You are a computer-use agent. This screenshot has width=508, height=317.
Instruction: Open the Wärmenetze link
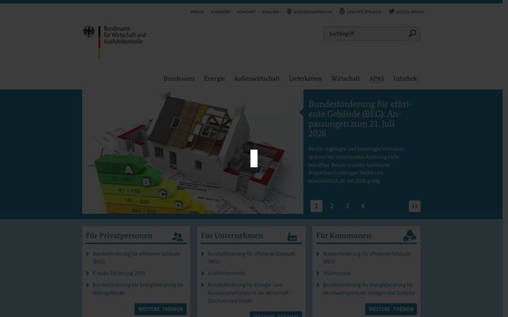click(x=337, y=273)
